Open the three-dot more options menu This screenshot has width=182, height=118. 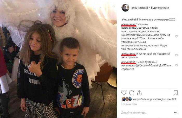click(x=175, y=113)
